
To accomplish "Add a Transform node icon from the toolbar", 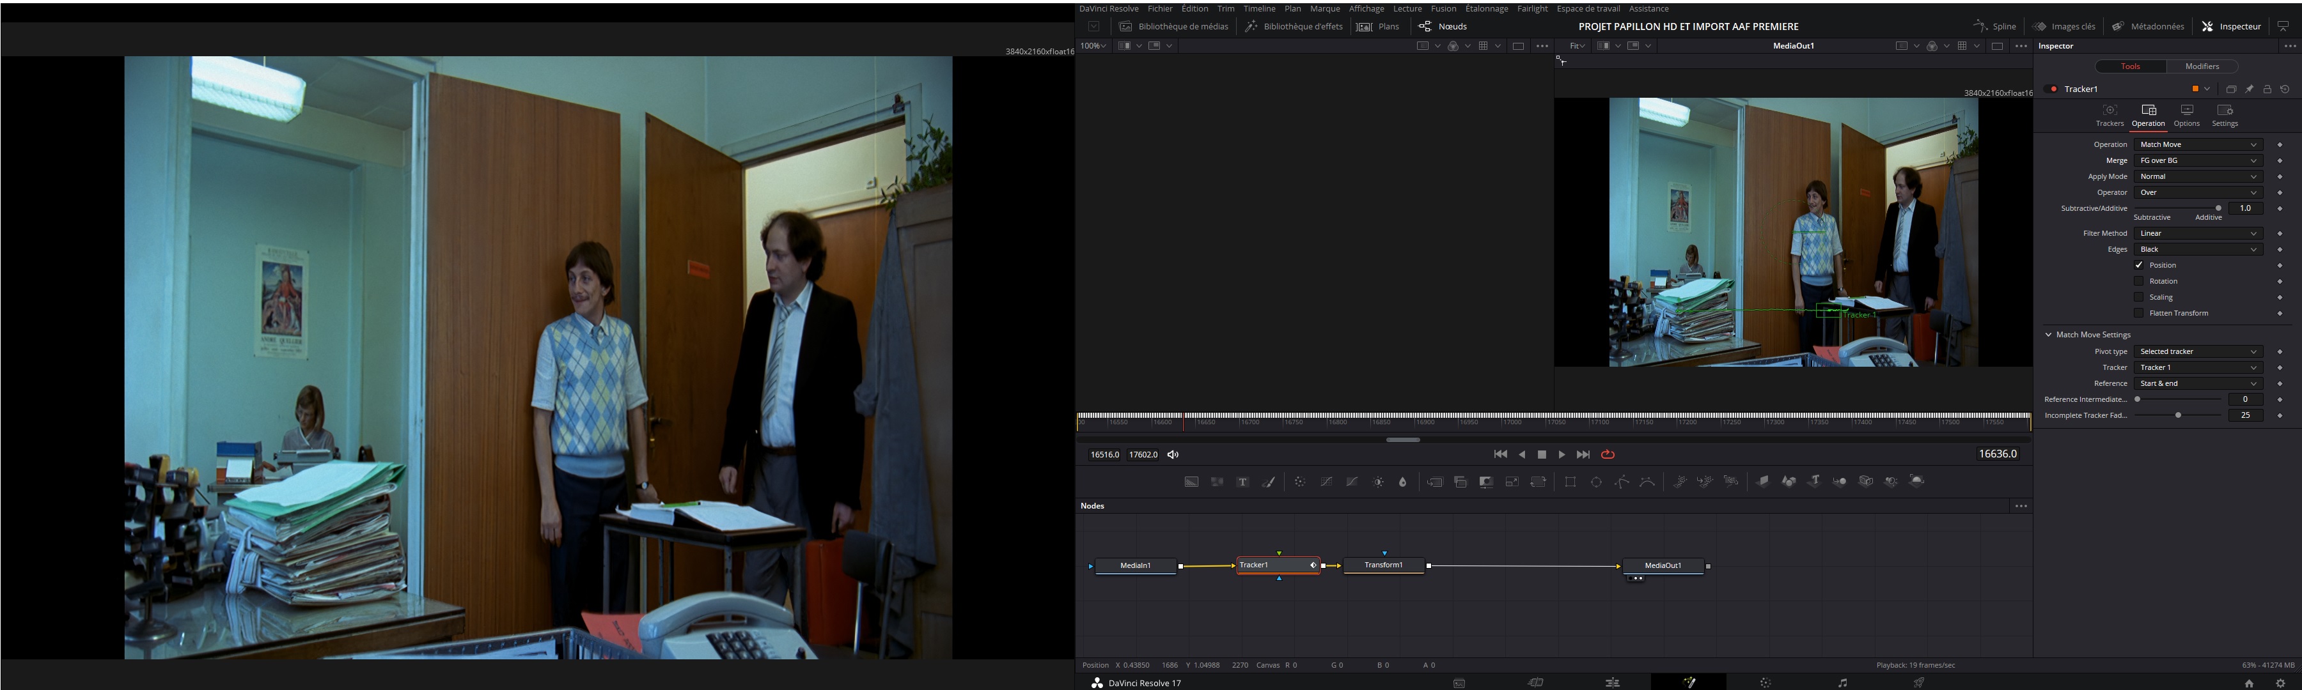I will point(1538,482).
